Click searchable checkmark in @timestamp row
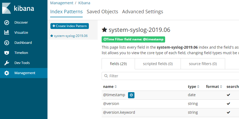This screenshot has width=239, height=119. tap(228, 95)
